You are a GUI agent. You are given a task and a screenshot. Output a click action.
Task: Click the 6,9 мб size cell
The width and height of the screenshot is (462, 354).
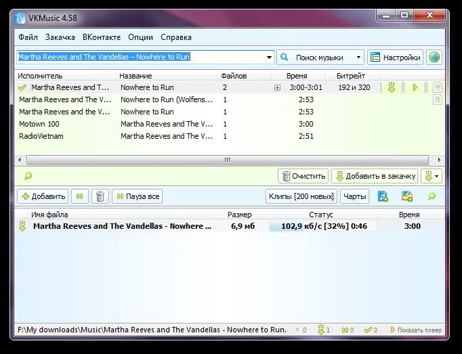click(243, 226)
